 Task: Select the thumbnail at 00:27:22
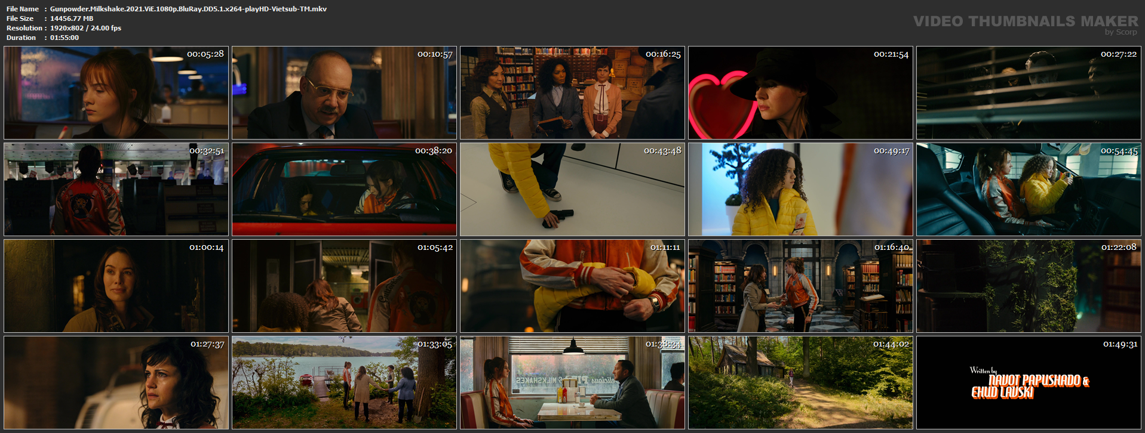[1029, 93]
